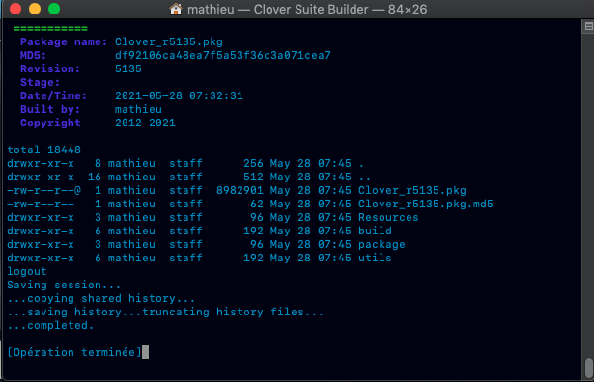Click the MD5 hash value

[223, 56]
